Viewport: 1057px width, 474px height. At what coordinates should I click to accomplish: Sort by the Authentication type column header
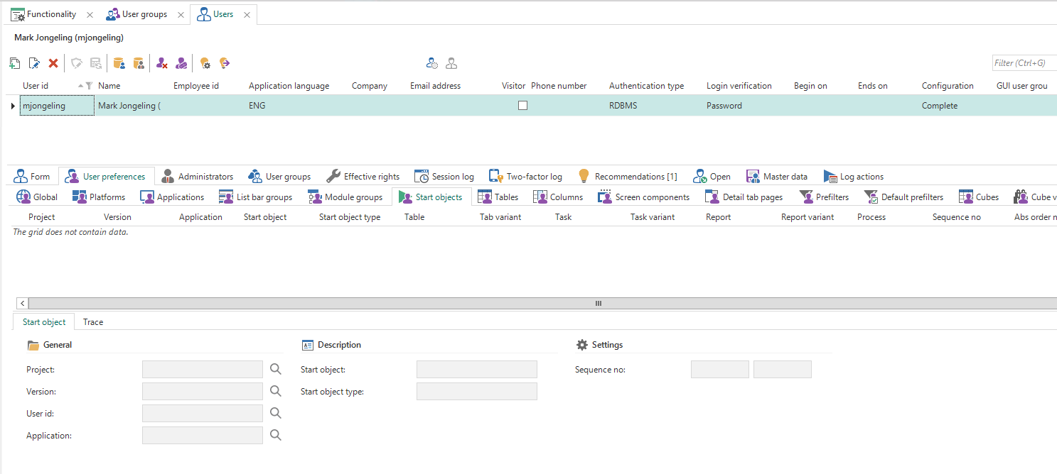(646, 86)
